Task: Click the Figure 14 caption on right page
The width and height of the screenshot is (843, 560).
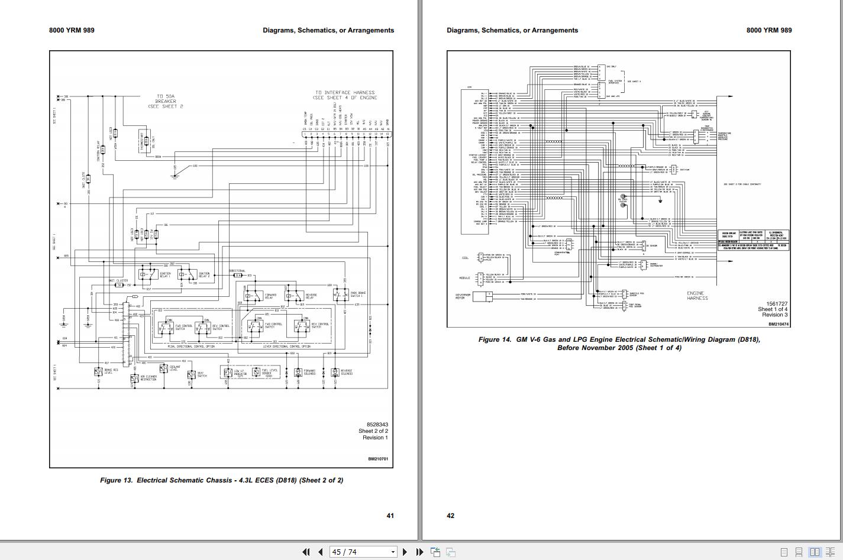Action: click(x=619, y=344)
